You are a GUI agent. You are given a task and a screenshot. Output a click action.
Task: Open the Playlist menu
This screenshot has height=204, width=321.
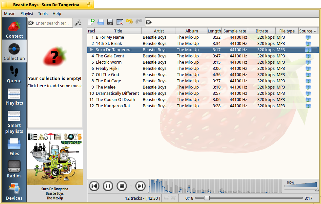pyautogui.click(x=27, y=13)
